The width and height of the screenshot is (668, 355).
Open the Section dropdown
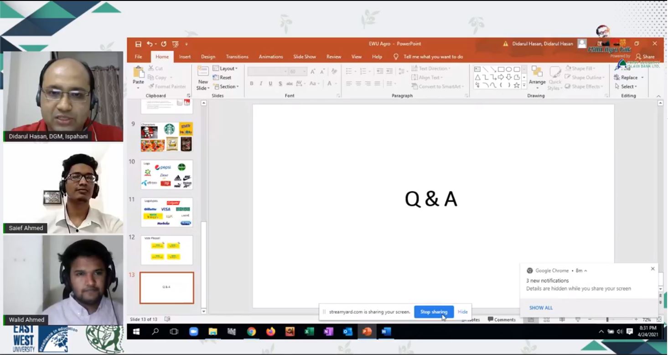point(226,87)
